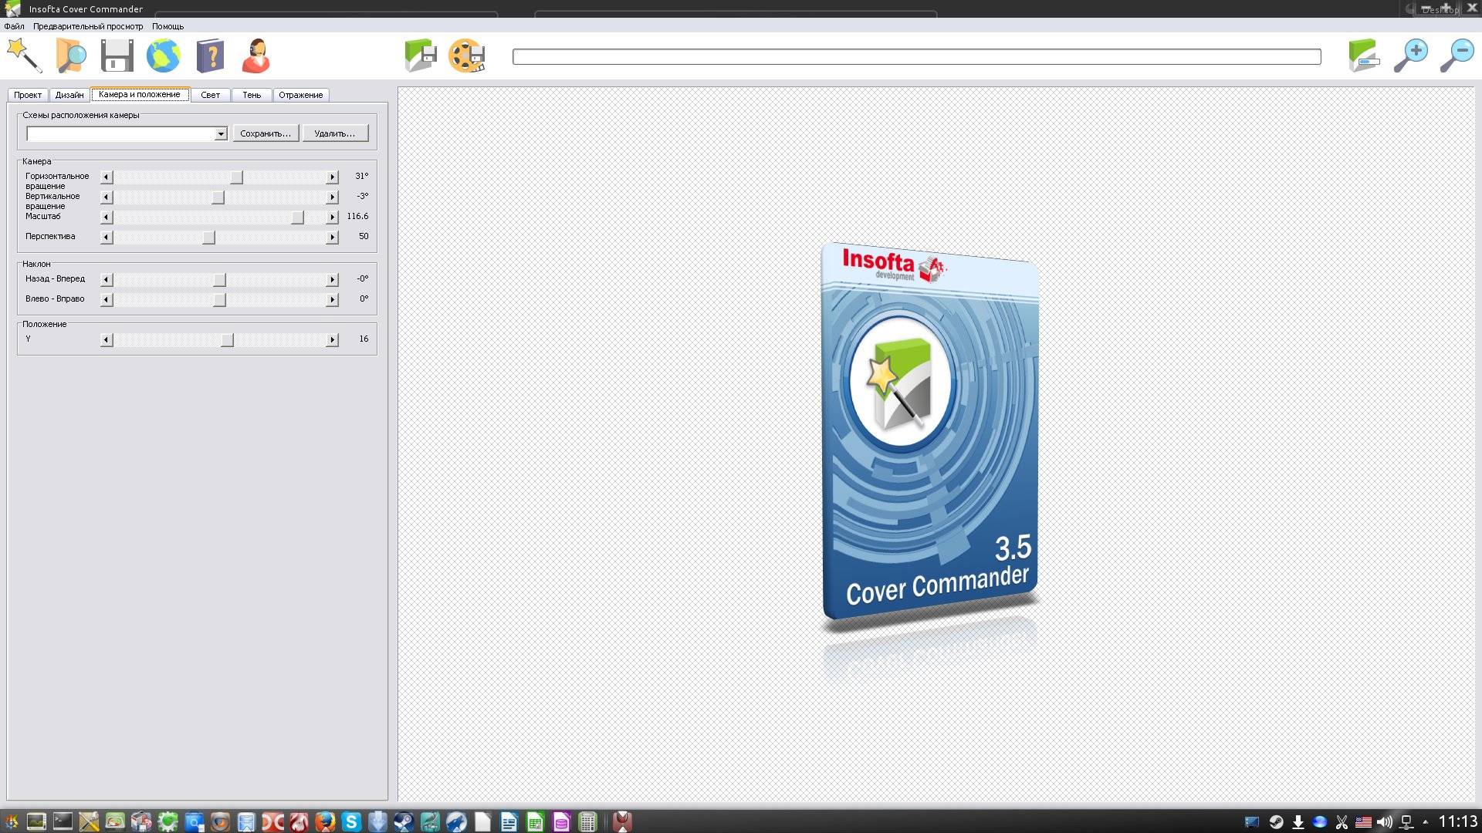Click the green cover image icon beside zoom
1482x833 pixels.
tap(1364, 56)
